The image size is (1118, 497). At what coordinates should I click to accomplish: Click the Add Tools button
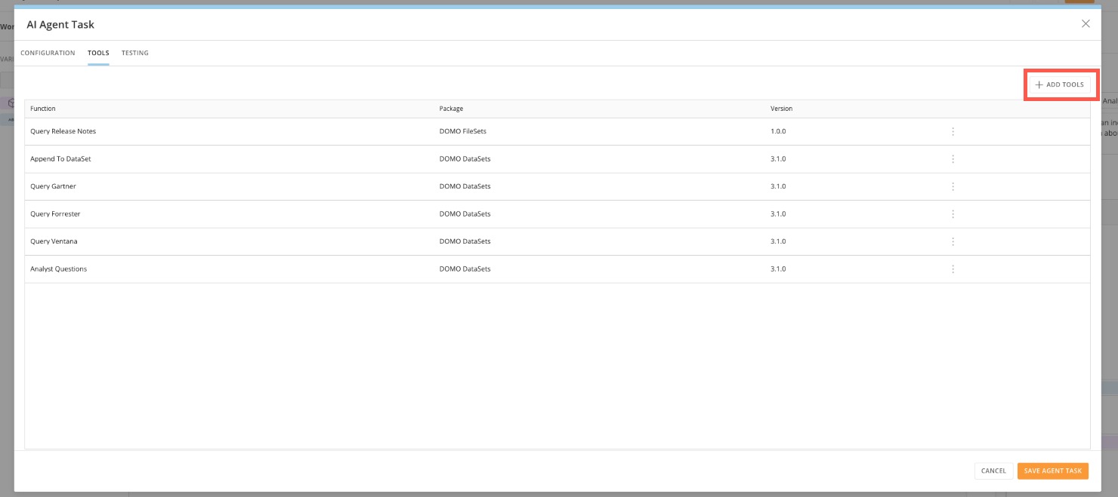pos(1059,84)
